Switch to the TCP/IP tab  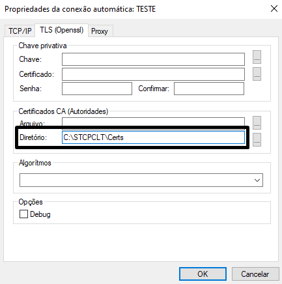click(20, 31)
